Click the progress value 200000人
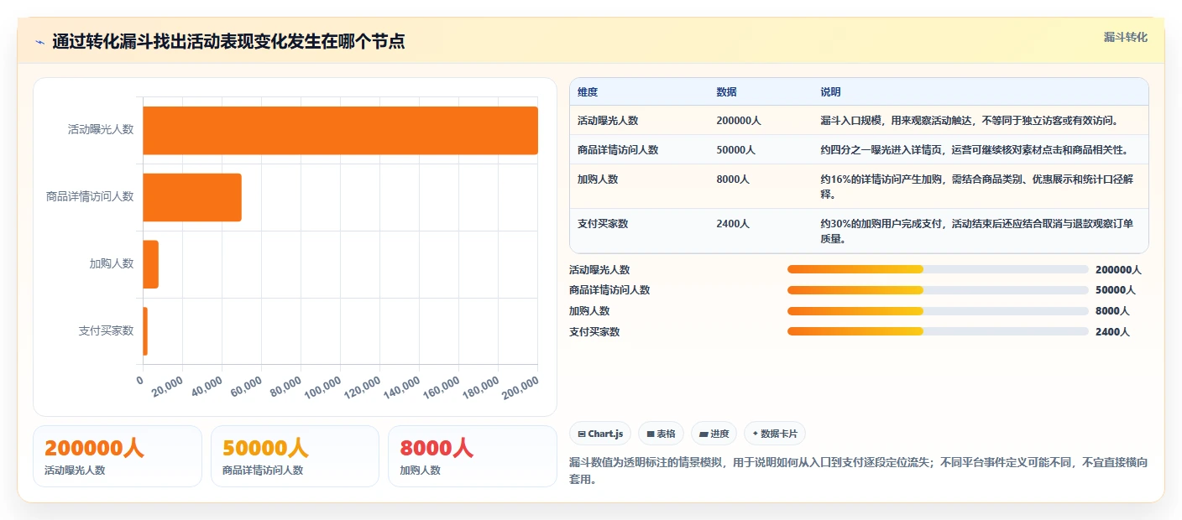The width and height of the screenshot is (1182, 520). 1118,270
